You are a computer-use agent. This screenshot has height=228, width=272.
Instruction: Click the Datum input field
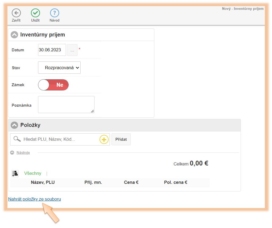tap(52, 50)
